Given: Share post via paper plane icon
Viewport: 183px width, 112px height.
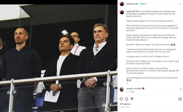Looking at the screenshot, I should click(132, 99).
